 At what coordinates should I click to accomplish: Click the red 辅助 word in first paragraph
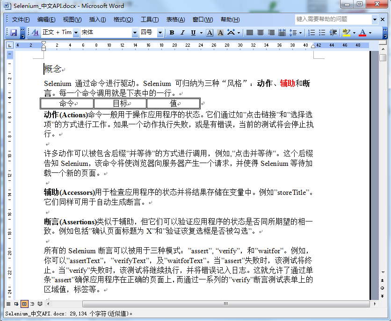287,84
